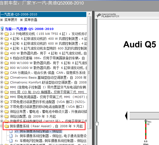
Task: Expand the 400 W 散热器风扇 node
Action: [2, 53]
